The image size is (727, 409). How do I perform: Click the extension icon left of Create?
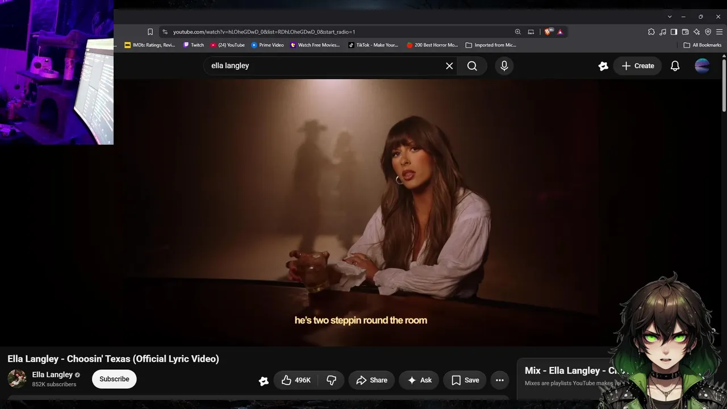click(x=603, y=66)
